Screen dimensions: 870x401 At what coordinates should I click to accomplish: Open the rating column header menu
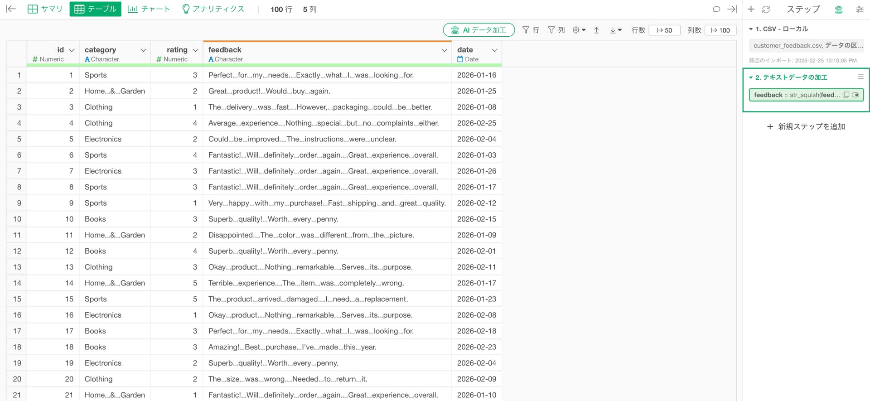click(x=196, y=50)
